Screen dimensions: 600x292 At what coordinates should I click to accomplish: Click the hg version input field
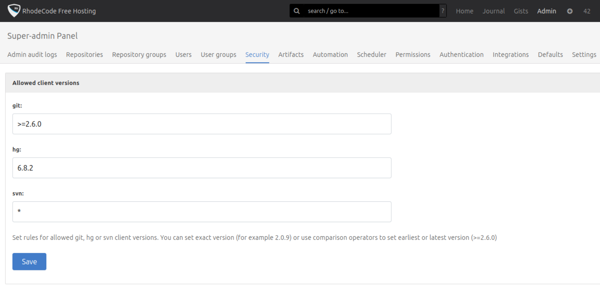(202, 168)
